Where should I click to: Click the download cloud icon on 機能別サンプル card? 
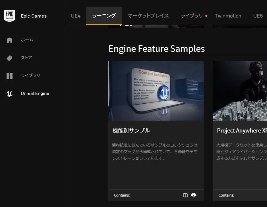[x=194, y=195]
